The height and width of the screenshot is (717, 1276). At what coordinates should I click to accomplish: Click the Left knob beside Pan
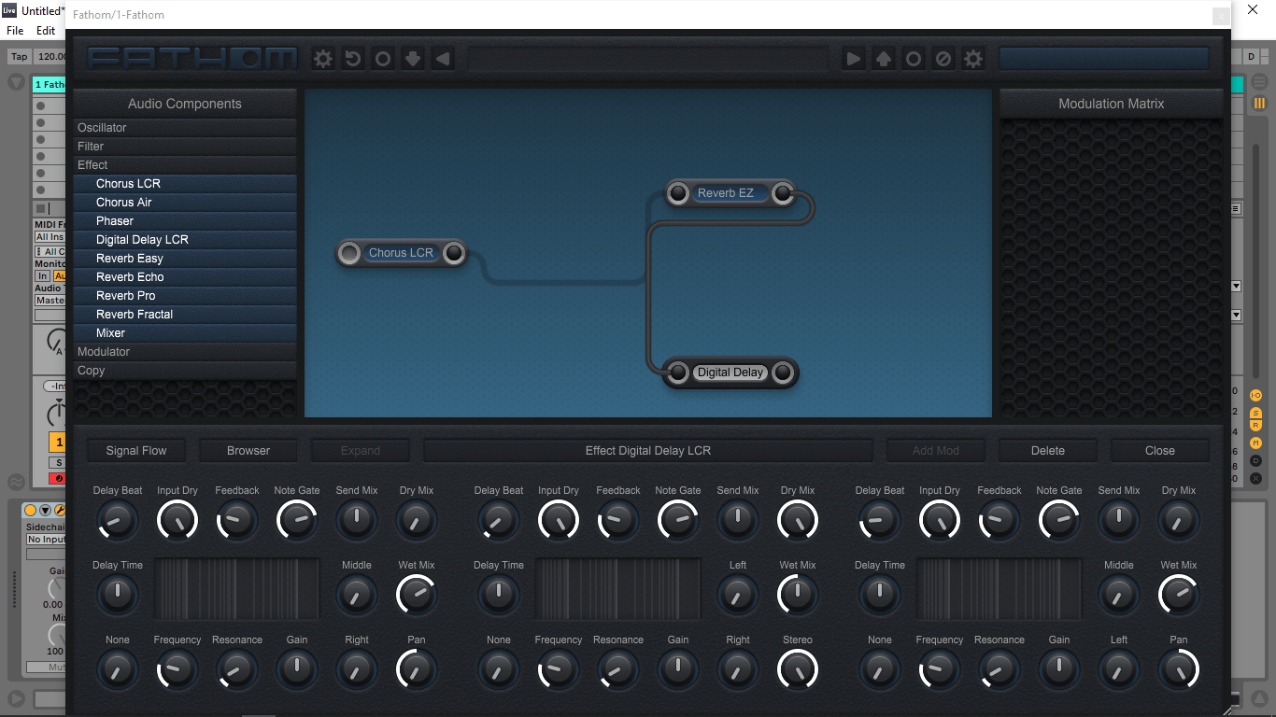pyautogui.click(x=1119, y=669)
